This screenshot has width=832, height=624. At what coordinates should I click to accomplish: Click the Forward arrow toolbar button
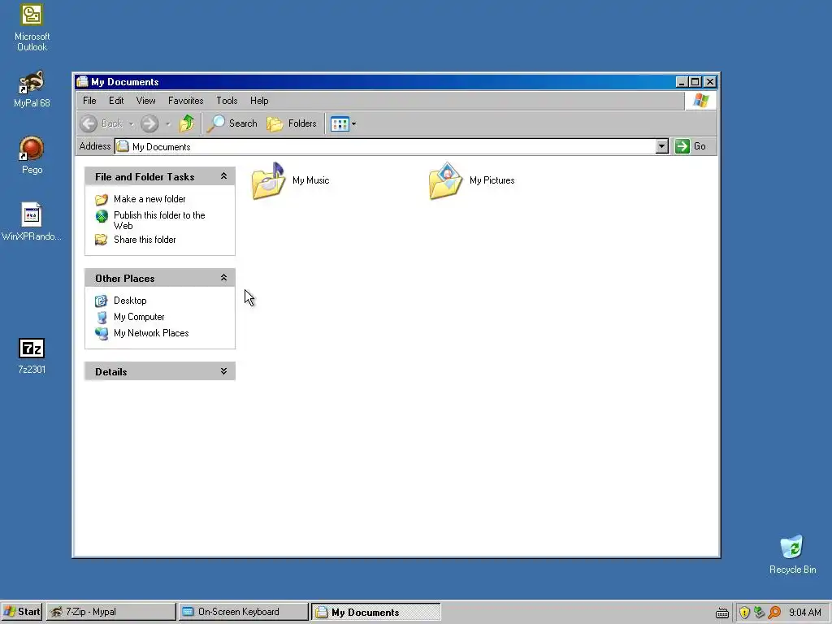149,123
